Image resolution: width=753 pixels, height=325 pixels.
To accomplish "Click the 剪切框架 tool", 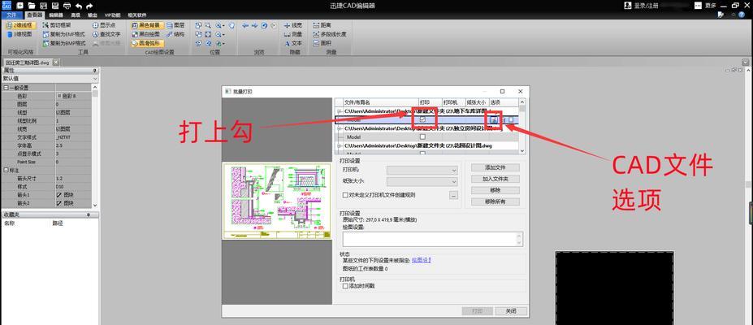I will point(57,25).
